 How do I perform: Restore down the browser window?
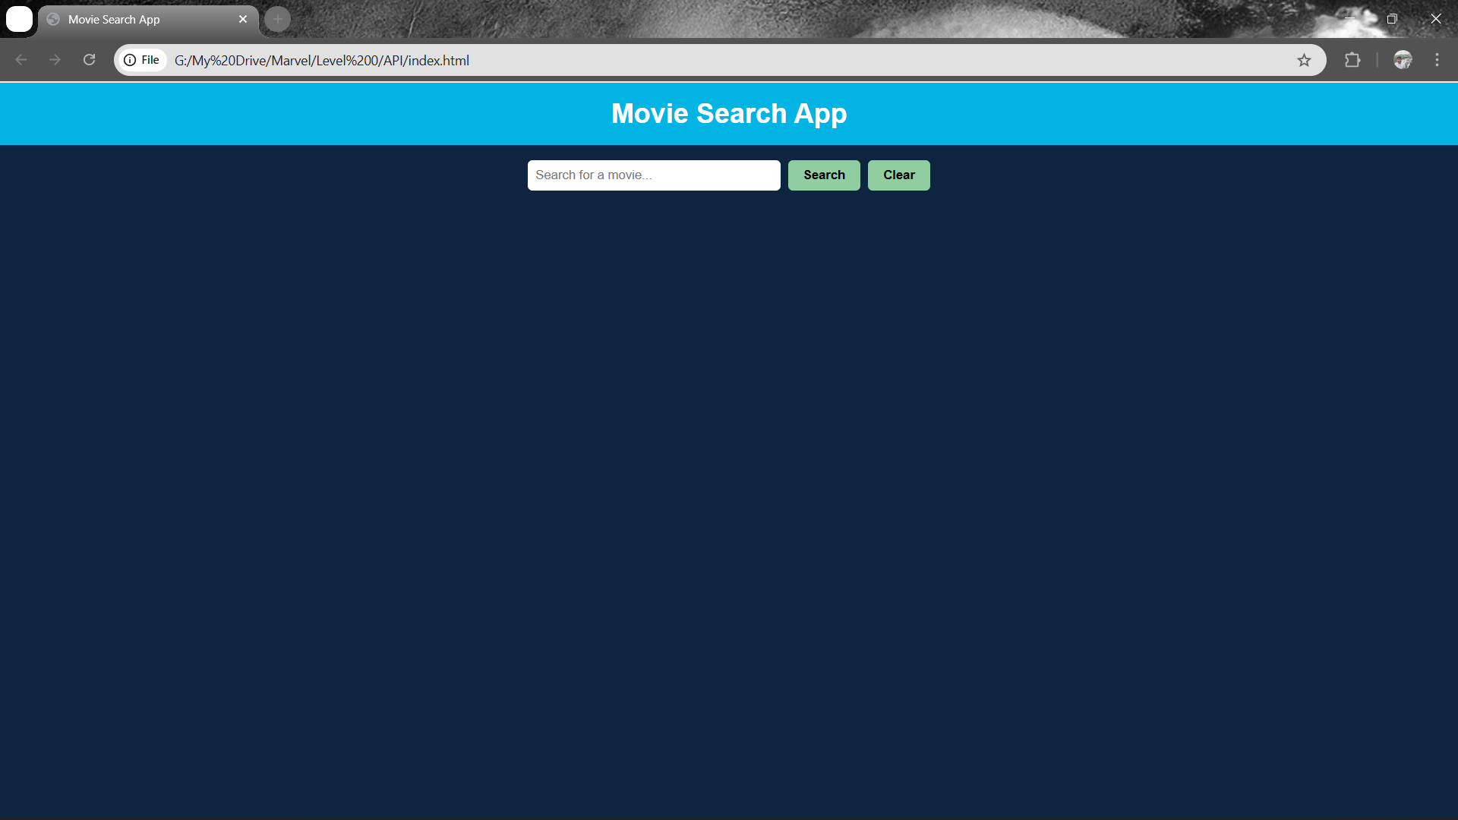coord(1392,18)
